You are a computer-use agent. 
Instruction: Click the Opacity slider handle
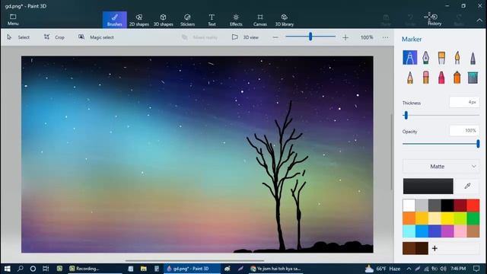point(478,144)
